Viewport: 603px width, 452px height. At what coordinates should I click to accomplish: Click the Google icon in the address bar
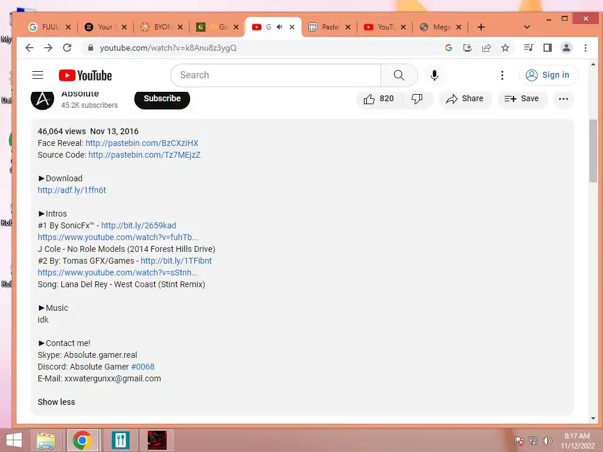pos(448,48)
